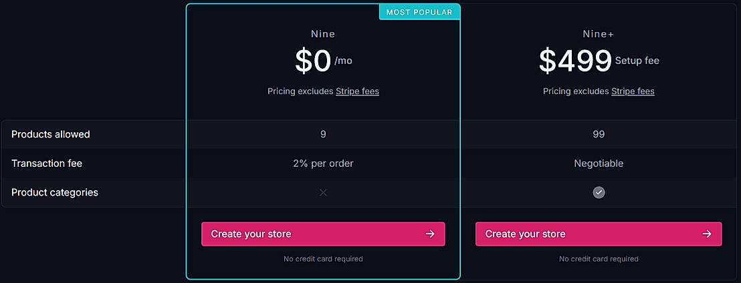Viewport: 741px width, 283px height.
Task: Select the Nine plan title
Action: pyautogui.click(x=323, y=34)
